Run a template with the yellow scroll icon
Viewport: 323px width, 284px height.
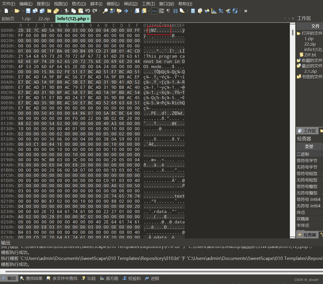[144, 11]
